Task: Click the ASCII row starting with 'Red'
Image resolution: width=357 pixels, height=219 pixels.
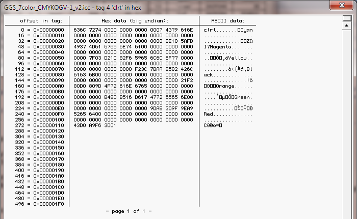Action: coord(228,114)
